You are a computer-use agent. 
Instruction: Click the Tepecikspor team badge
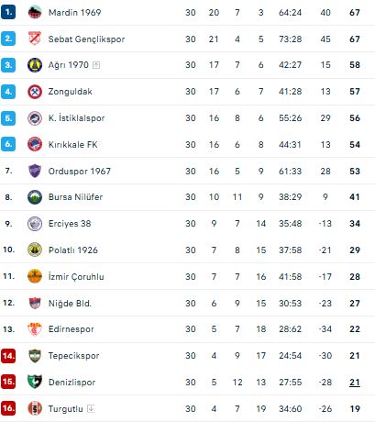point(35,356)
